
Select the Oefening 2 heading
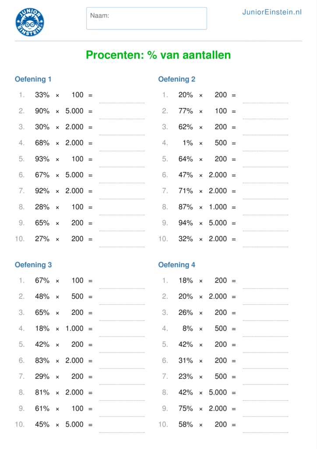177,79
